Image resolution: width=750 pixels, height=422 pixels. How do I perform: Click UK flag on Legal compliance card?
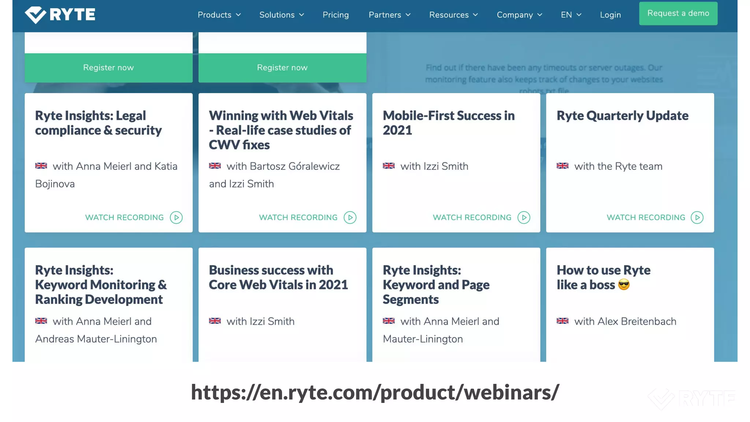41,166
